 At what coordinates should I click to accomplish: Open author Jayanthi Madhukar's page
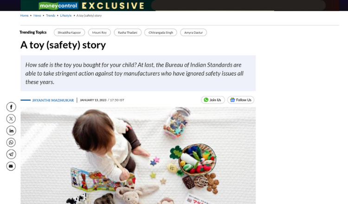(53, 100)
